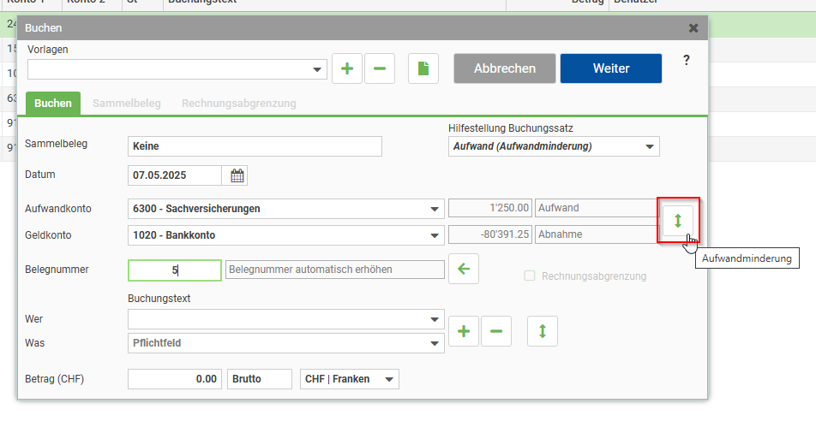Switch to the Rechnungsabgrenzung tab
Viewport: 816px width, 427px height.
[239, 104]
